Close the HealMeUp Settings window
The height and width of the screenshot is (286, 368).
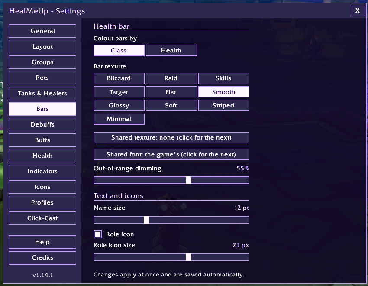pyautogui.click(x=358, y=10)
